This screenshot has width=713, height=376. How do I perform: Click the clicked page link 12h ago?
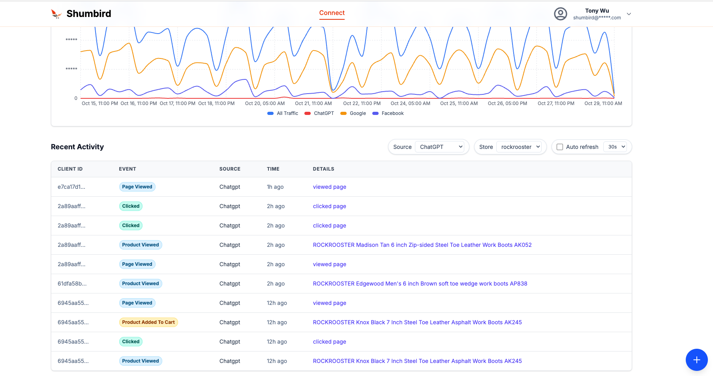pos(329,341)
